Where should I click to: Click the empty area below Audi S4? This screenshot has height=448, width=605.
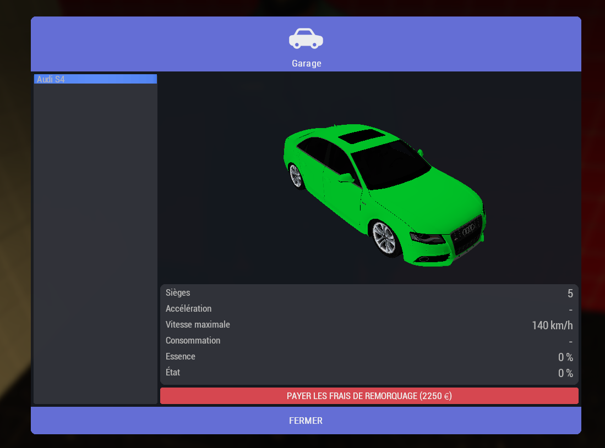[95, 242]
